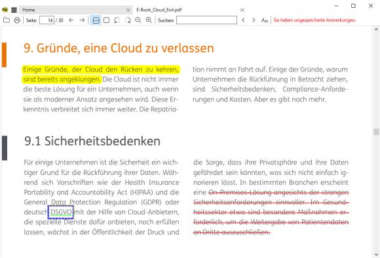The height and width of the screenshot is (258, 380).
Task: Click the print icon
Action: pos(17,20)
